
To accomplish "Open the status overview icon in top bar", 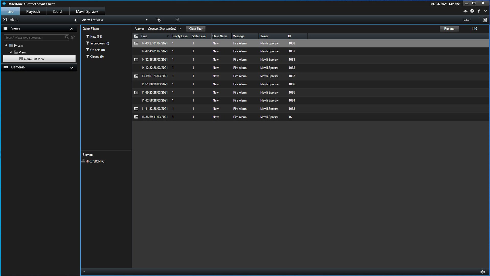I will 465,11.
